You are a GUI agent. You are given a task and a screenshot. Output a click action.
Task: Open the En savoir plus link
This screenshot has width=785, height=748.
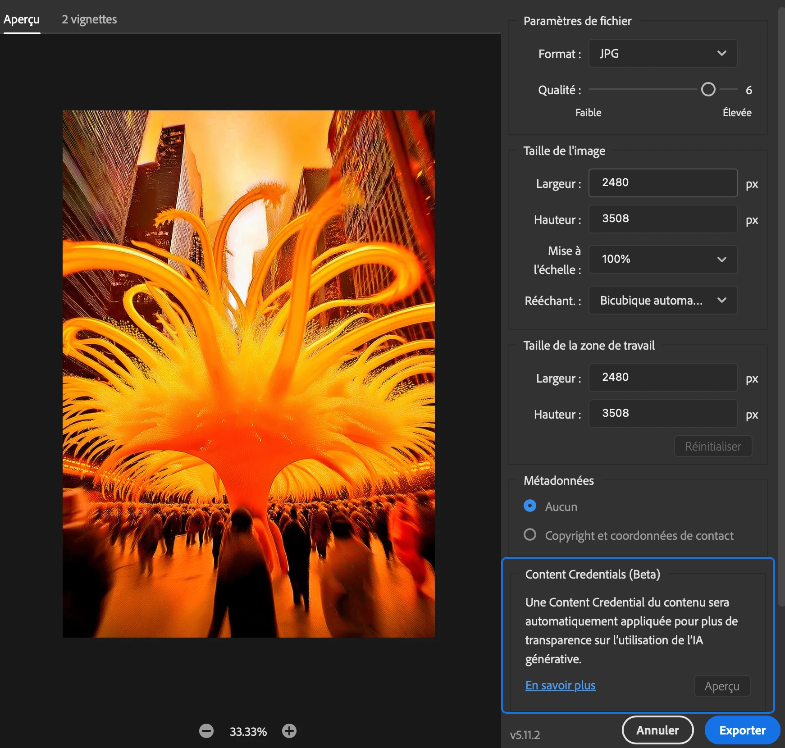(560, 685)
